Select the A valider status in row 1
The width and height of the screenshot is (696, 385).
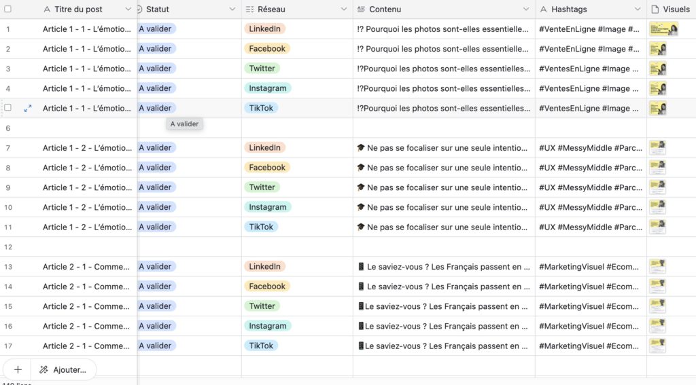point(156,29)
